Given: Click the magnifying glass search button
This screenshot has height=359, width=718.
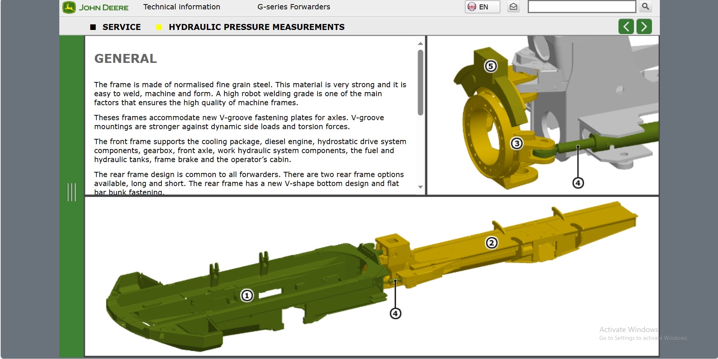Looking at the screenshot, I should (645, 6).
